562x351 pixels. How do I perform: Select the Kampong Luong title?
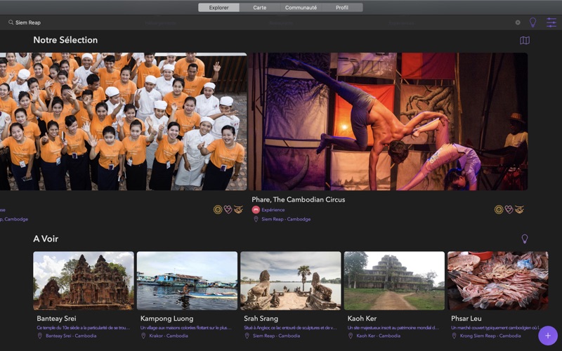pyautogui.click(x=166, y=319)
